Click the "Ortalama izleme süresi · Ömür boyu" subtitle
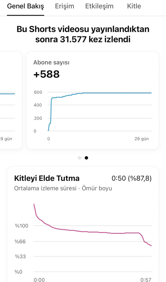This screenshot has width=166, height=282. point(63,188)
